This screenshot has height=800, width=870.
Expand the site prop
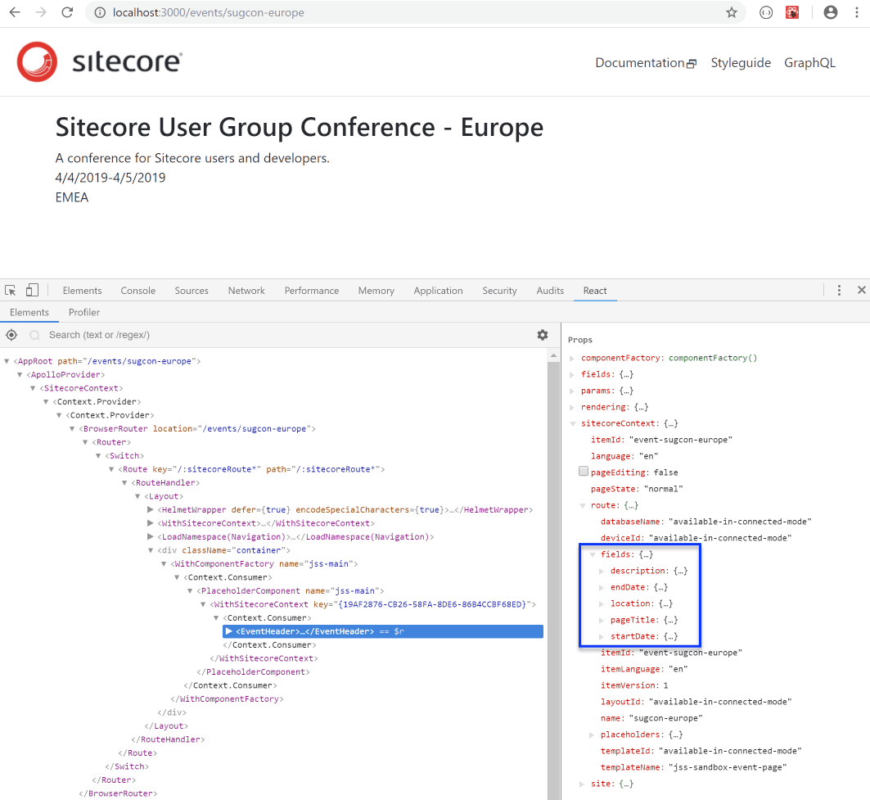pos(582,784)
